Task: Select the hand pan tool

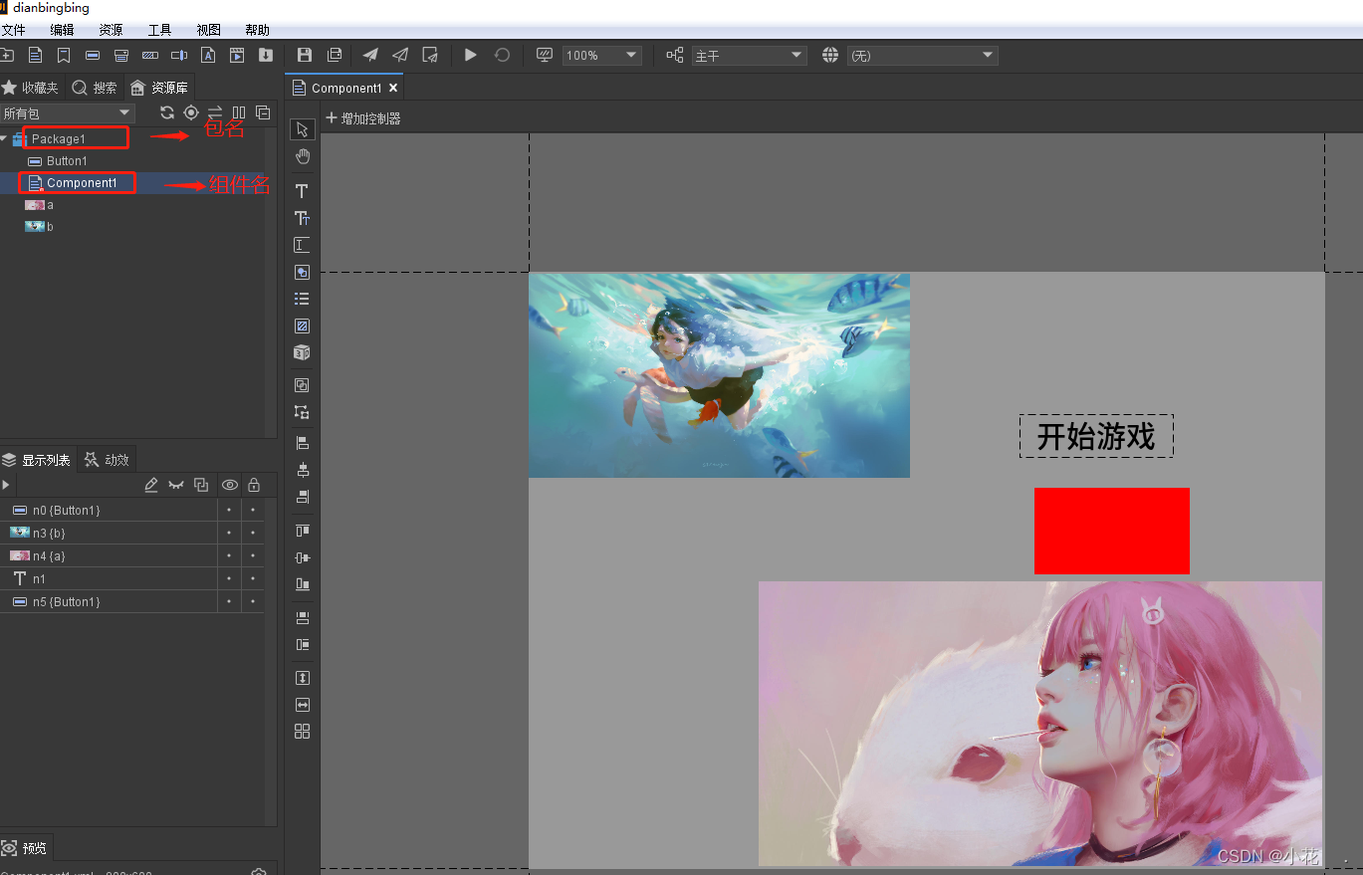Action: [302, 156]
